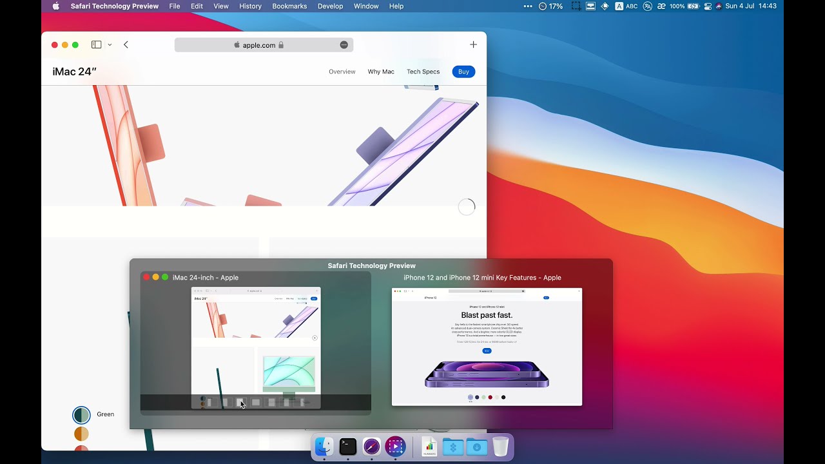Open the screen recorder app in the Dock
The image size is (825, 464).
395,447
